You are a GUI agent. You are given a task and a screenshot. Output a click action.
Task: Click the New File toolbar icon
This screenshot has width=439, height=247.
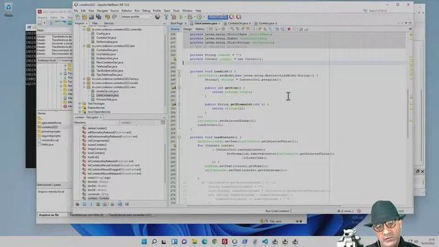(78, 17)
